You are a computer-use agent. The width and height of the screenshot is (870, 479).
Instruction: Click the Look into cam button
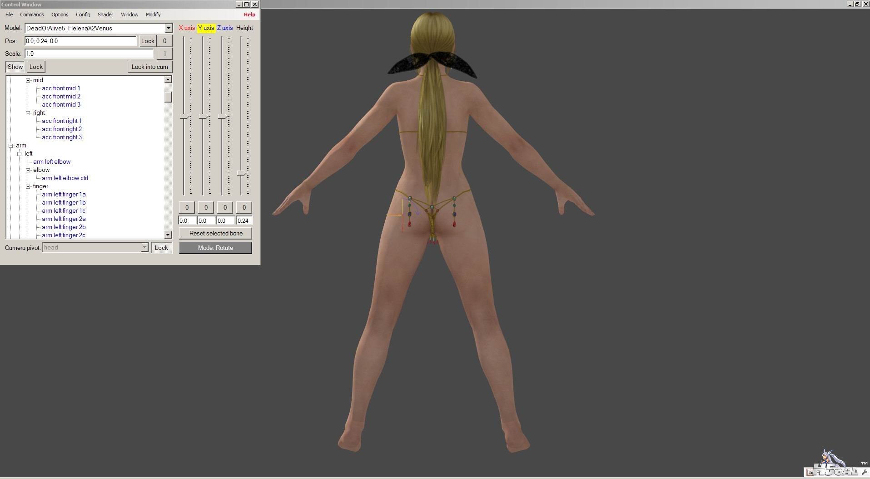(x=149, y=67)
